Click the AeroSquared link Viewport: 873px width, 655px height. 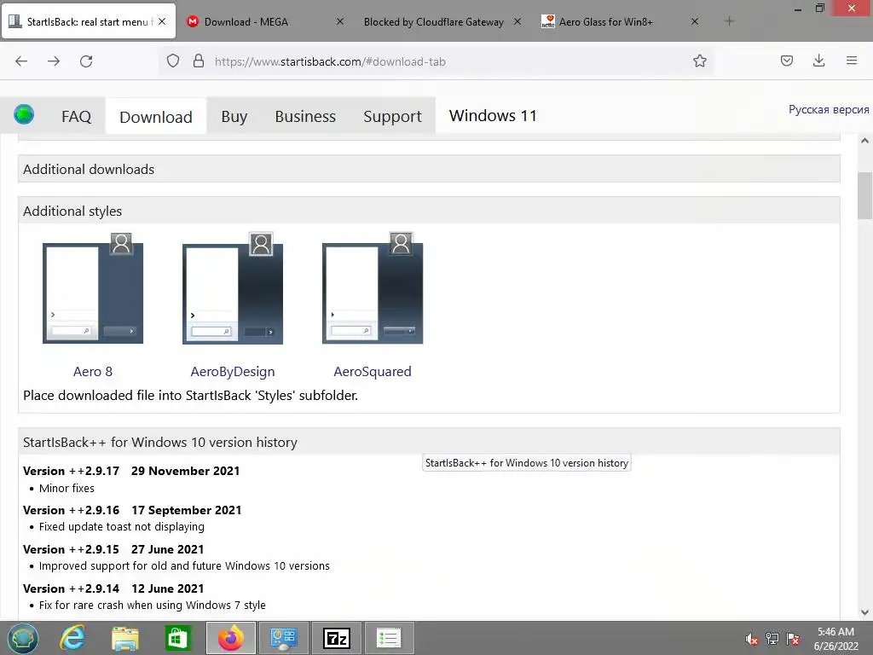[373, 372]
